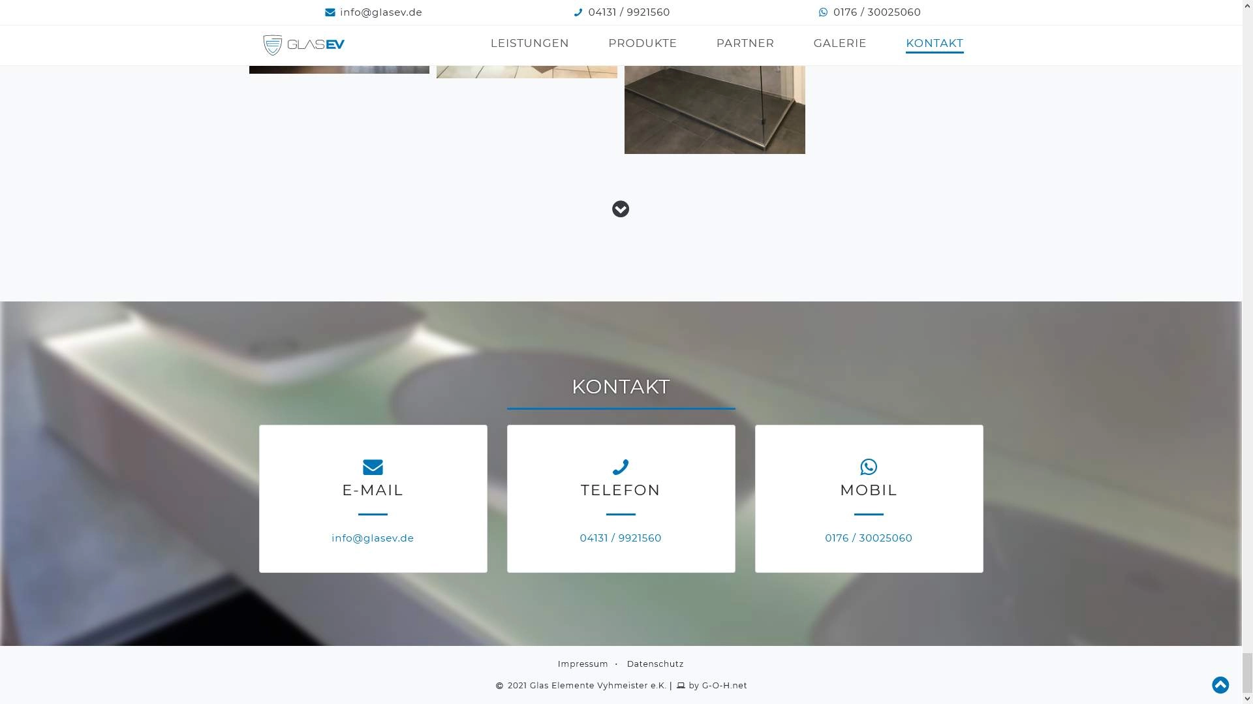1253x704 pixels.
Task: Call 04131 / 9921560 from TELEFON card
Action: [x=621, y=538]
